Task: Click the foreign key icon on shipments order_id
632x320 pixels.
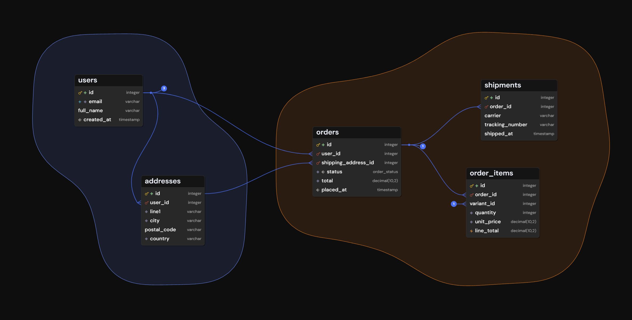Action: [486, 107]
